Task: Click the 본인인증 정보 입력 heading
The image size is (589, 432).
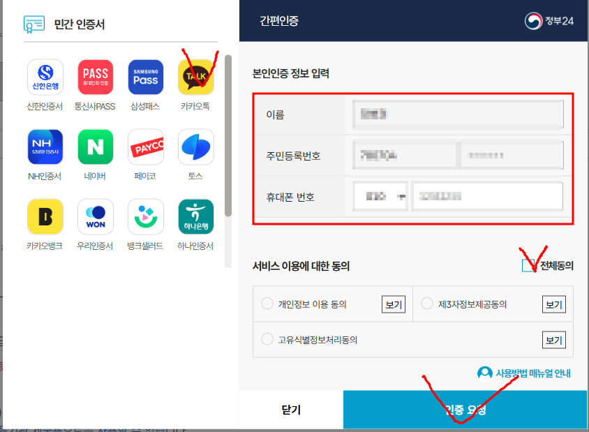Action: tap(291, 73)
